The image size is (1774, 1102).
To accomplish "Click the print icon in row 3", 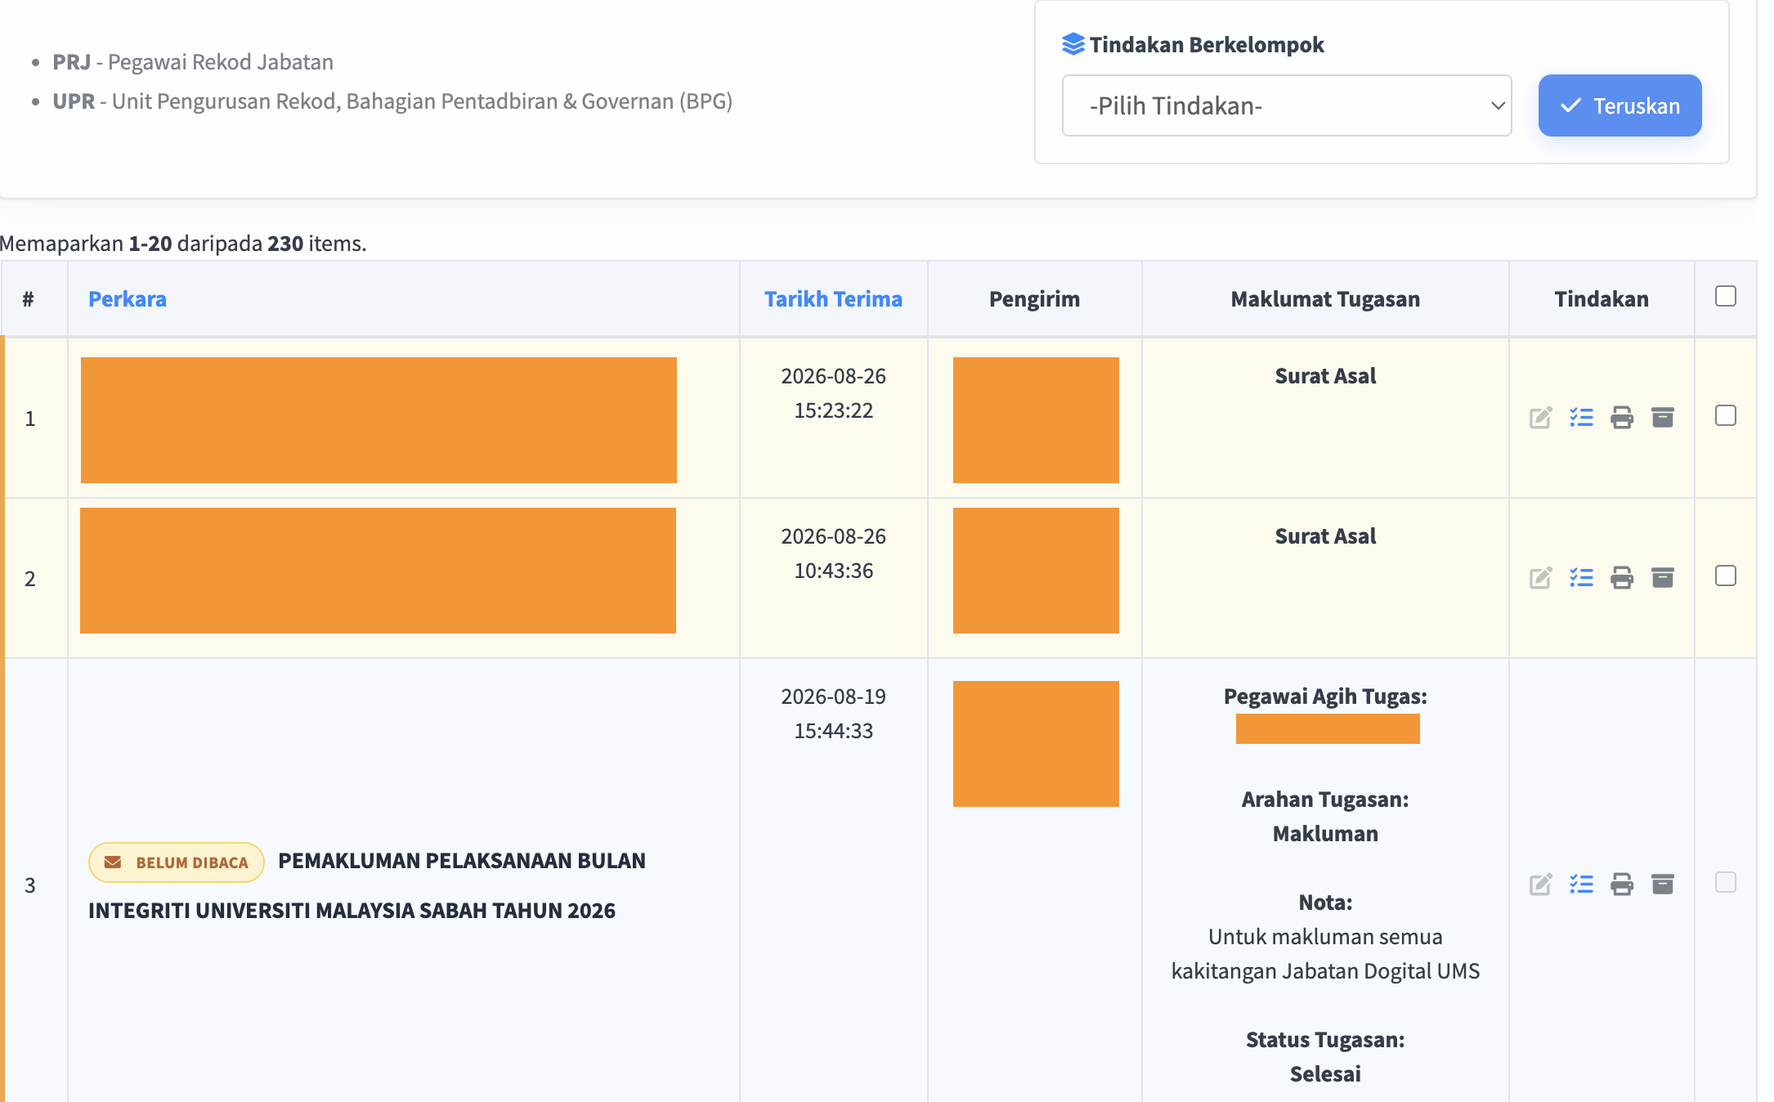I will point(1622,884).
